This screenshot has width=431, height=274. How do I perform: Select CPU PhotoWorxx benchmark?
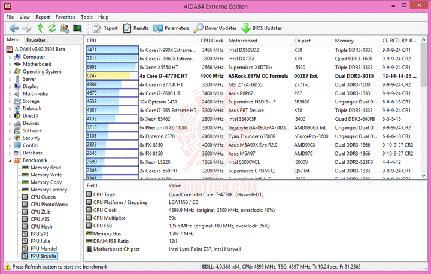tap(49, 205)
